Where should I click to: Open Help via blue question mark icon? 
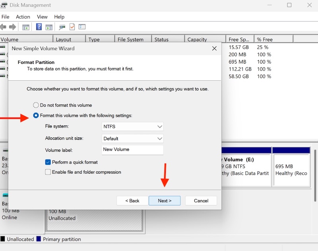[x=39, y=27]
